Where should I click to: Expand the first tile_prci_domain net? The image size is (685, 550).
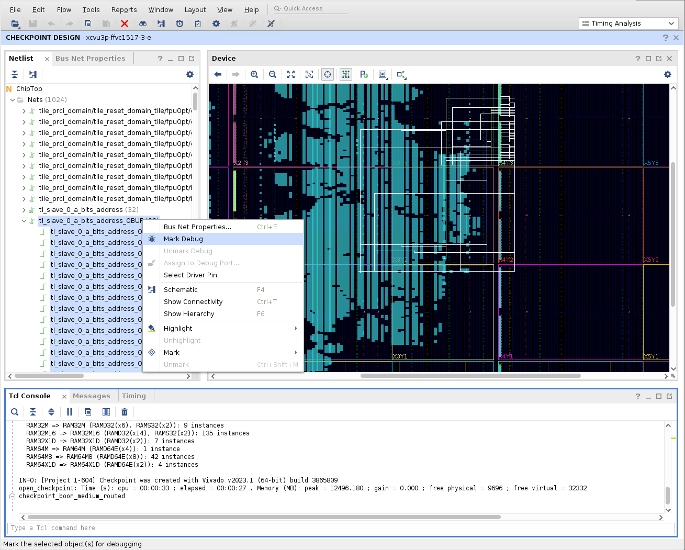(x=24, y=111)
